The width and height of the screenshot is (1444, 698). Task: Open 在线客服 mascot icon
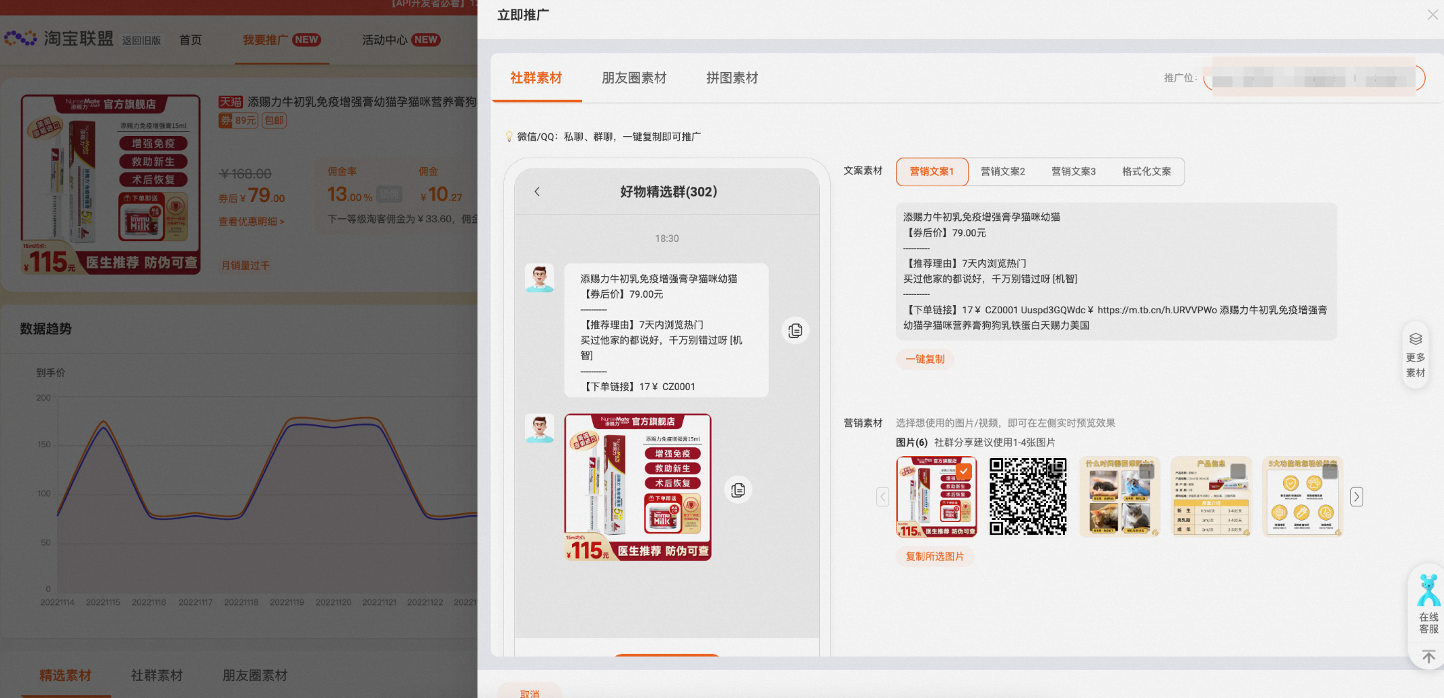point(1428,590)
